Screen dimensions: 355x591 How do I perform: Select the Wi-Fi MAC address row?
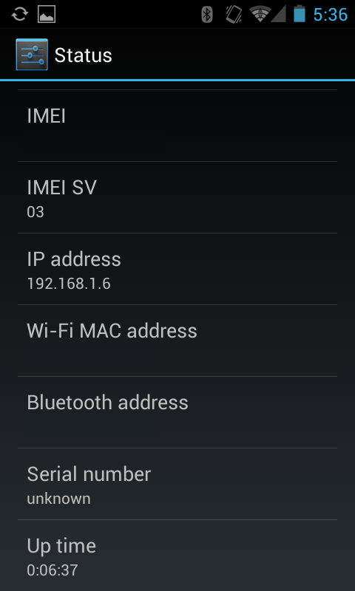click(x=177, y=341)
